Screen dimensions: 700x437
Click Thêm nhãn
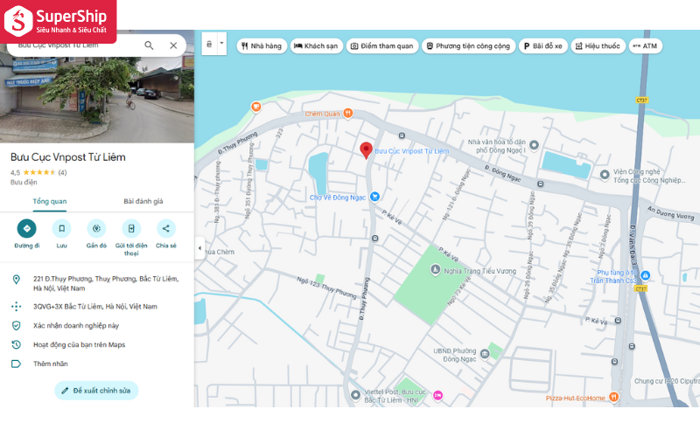coord(51,364)
